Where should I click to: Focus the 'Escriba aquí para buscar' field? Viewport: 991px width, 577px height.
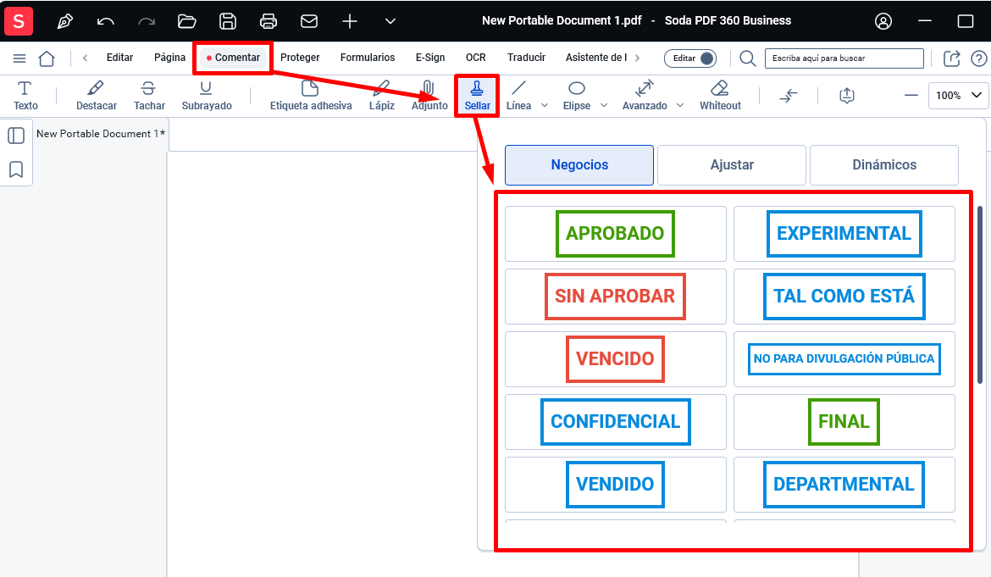pos(844,58)
